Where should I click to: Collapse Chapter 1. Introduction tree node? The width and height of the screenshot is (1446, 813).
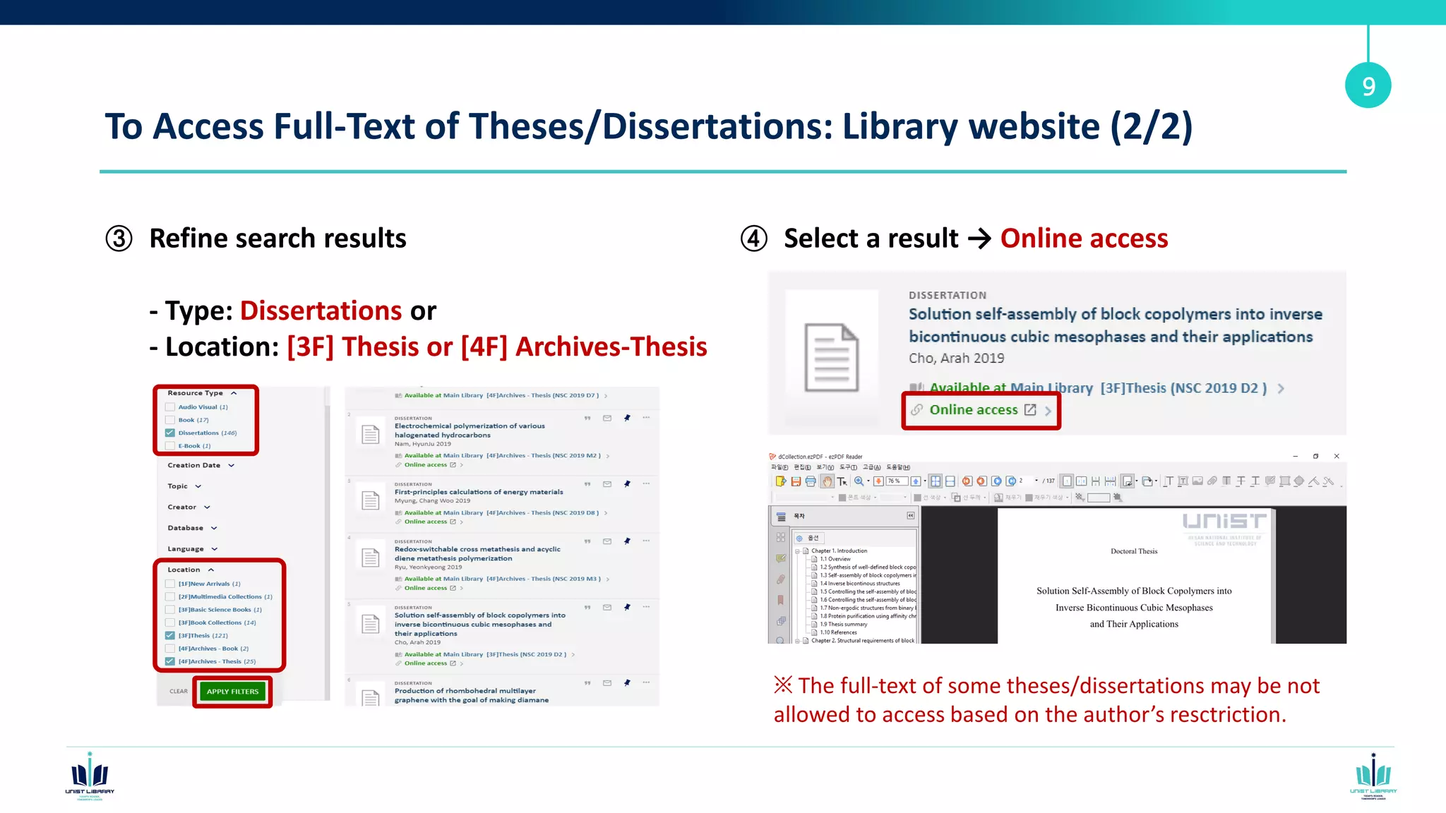(797, 551)
